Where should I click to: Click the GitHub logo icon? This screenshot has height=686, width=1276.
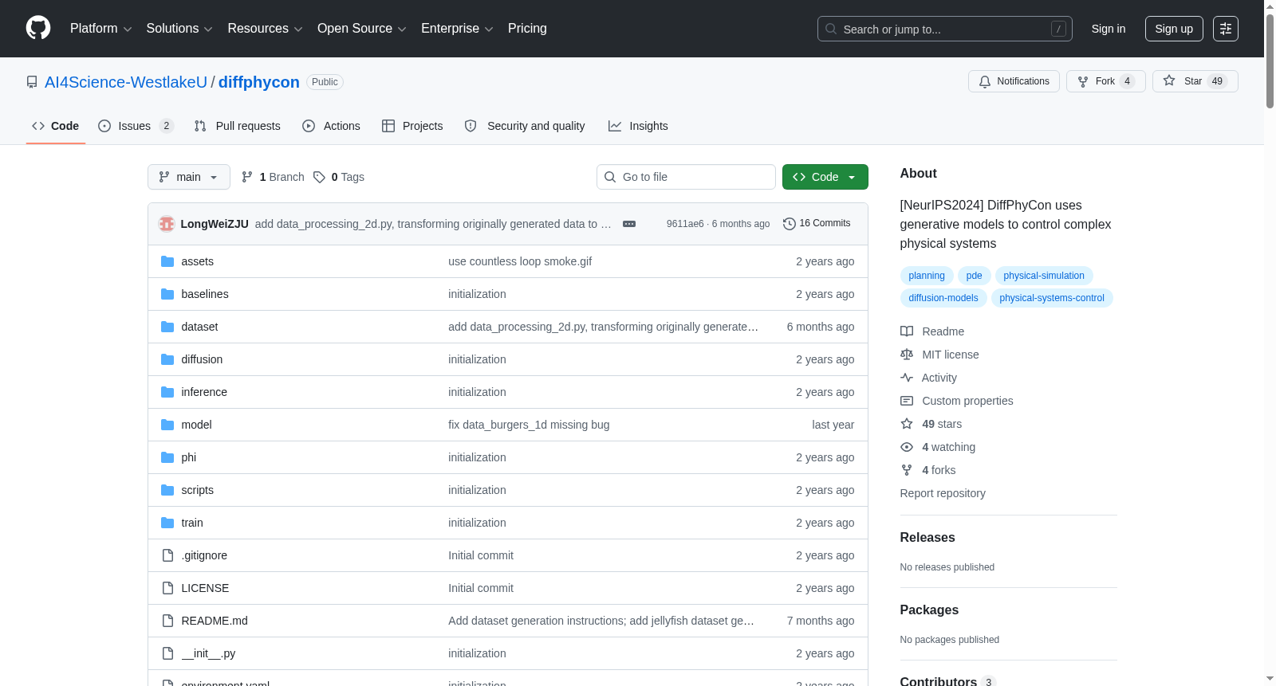coord(38,29)
